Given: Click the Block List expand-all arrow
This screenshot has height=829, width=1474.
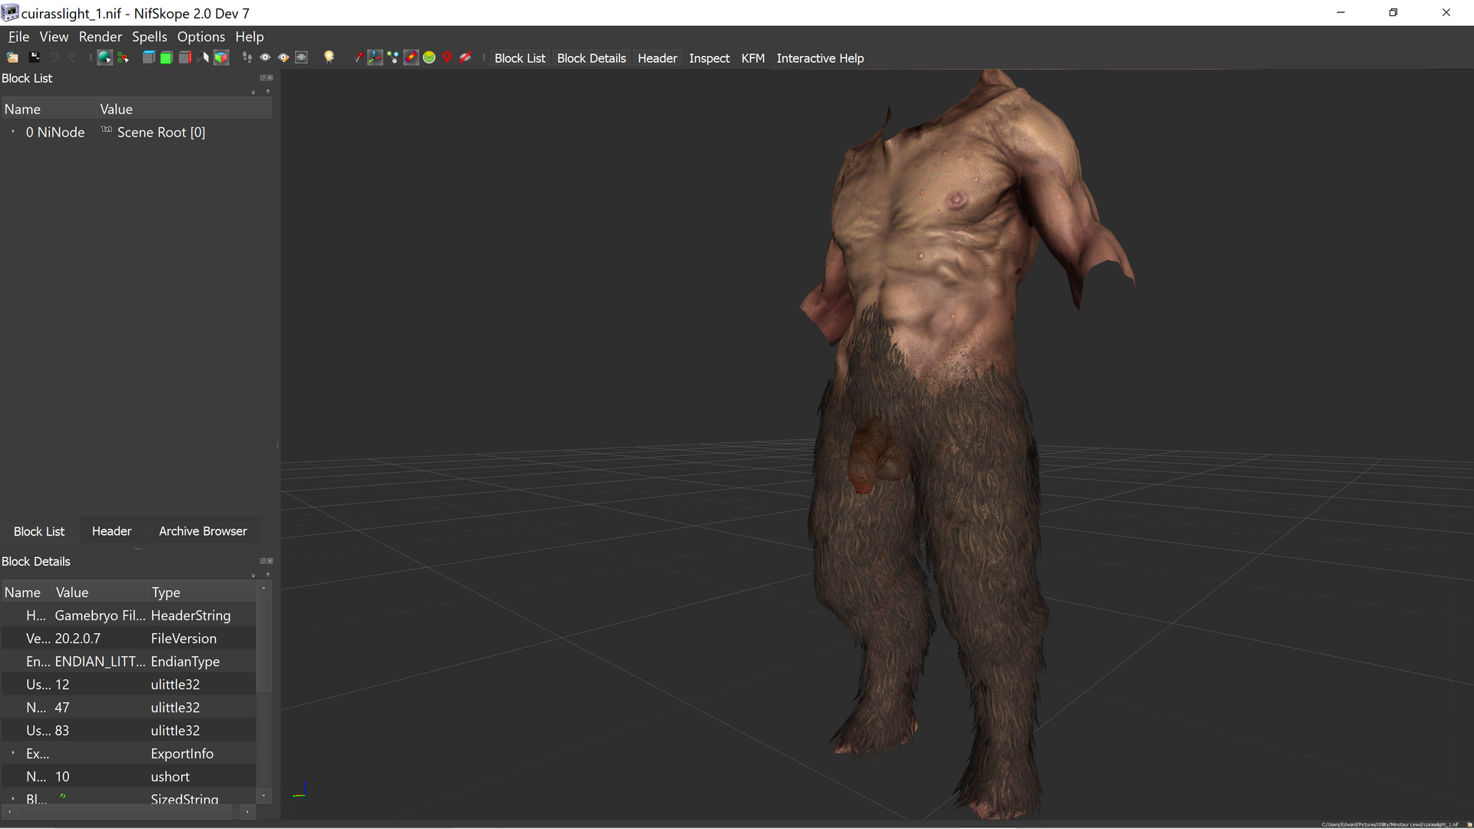Looking at the screenshot, I should [253, 92].
